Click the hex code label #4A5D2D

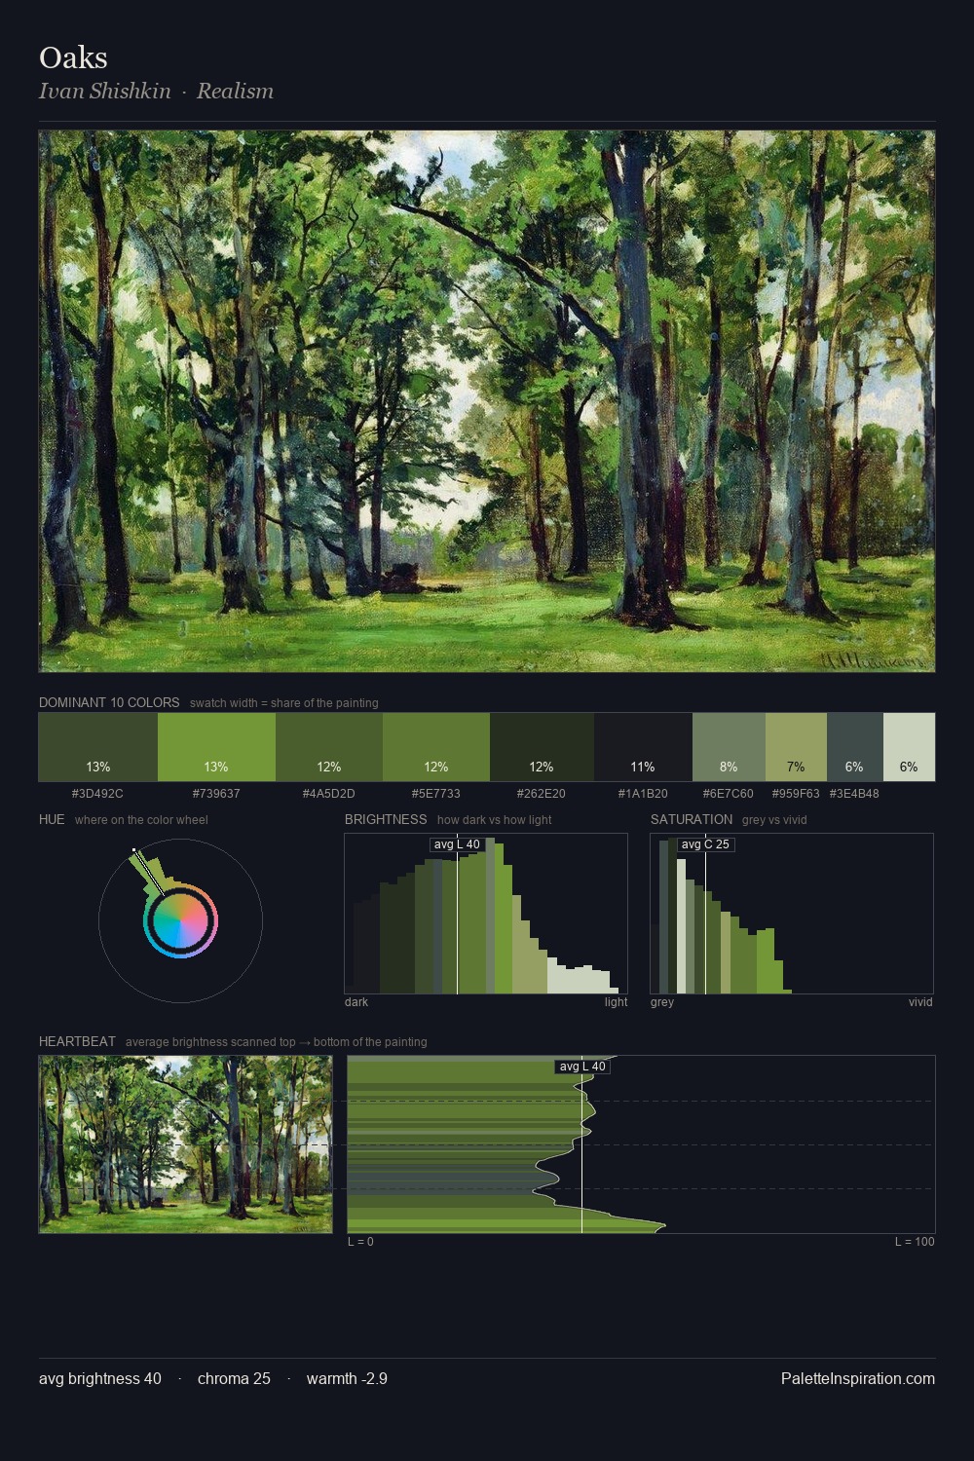[x=329, y=794]
